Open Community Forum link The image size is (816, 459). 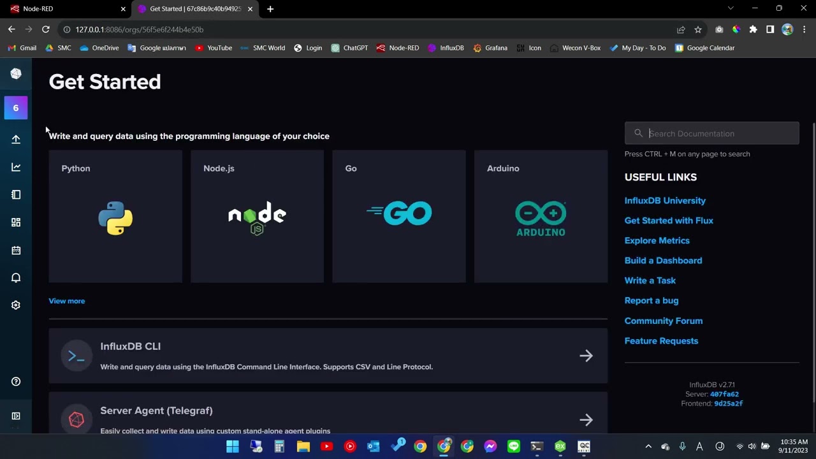click(664, 321)
